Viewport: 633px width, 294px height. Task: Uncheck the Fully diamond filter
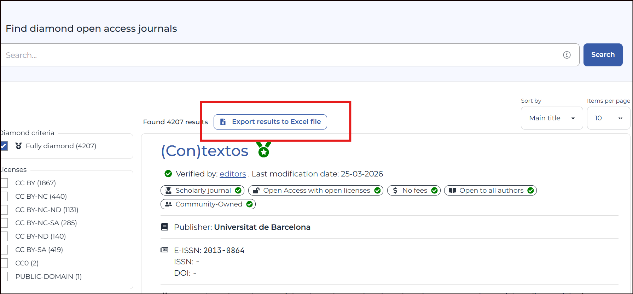click(x=4, y=146)
